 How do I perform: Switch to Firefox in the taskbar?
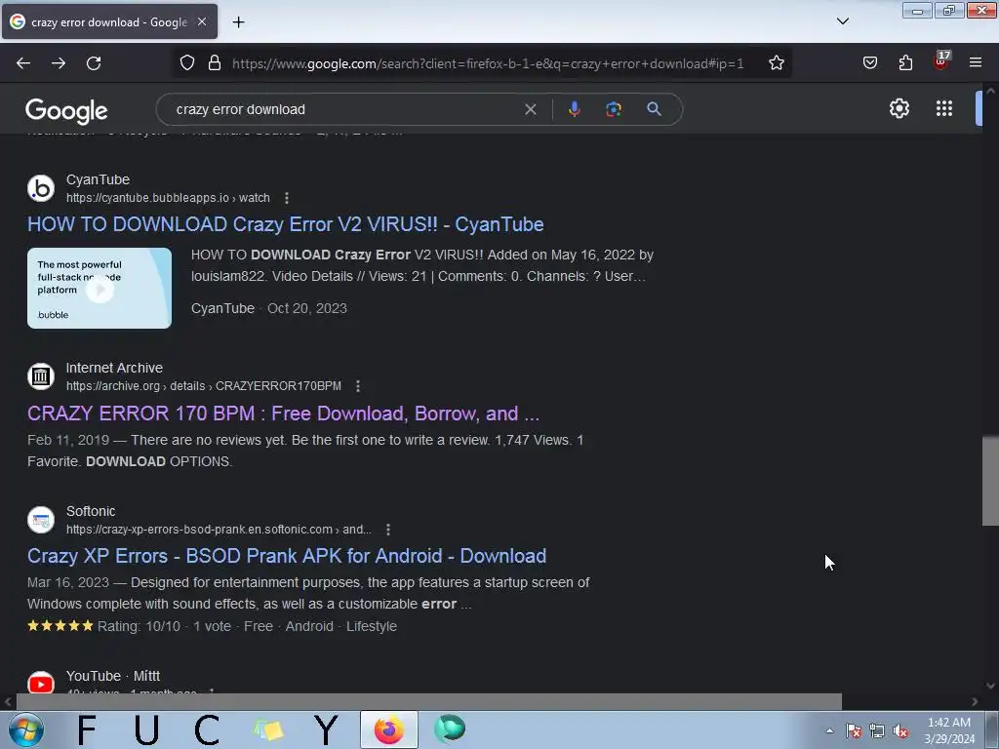pos(388,729)
